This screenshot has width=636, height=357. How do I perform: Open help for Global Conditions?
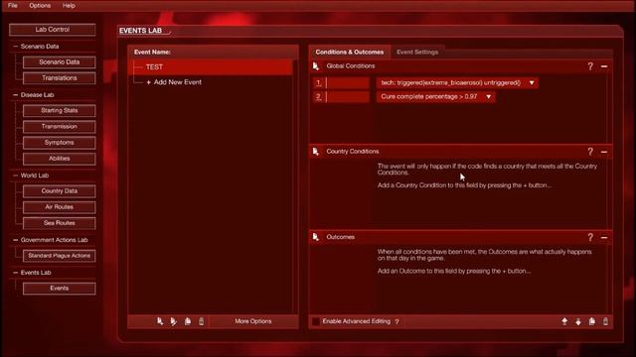coord(590,66)
